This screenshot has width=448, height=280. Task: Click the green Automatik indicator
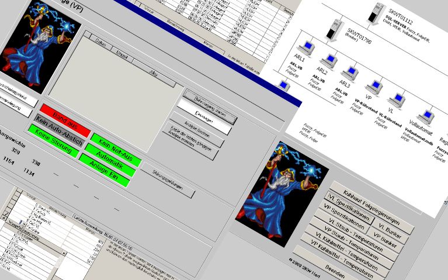click(x=110, y=160)
